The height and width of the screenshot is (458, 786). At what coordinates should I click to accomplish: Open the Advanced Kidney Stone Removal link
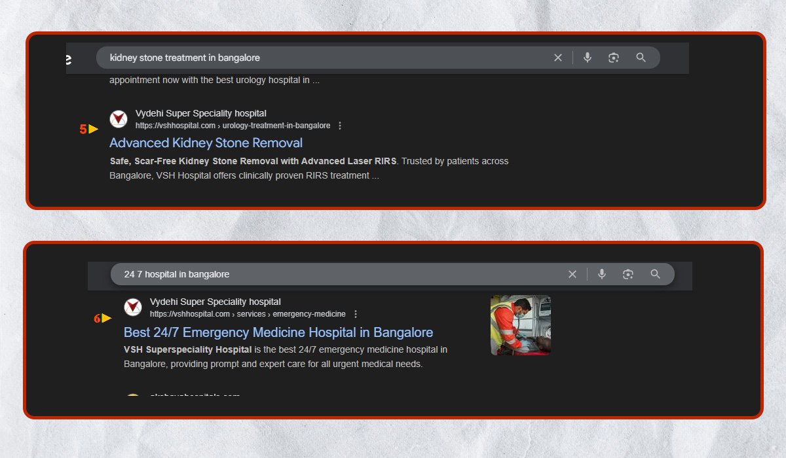[x=206, y=143]
